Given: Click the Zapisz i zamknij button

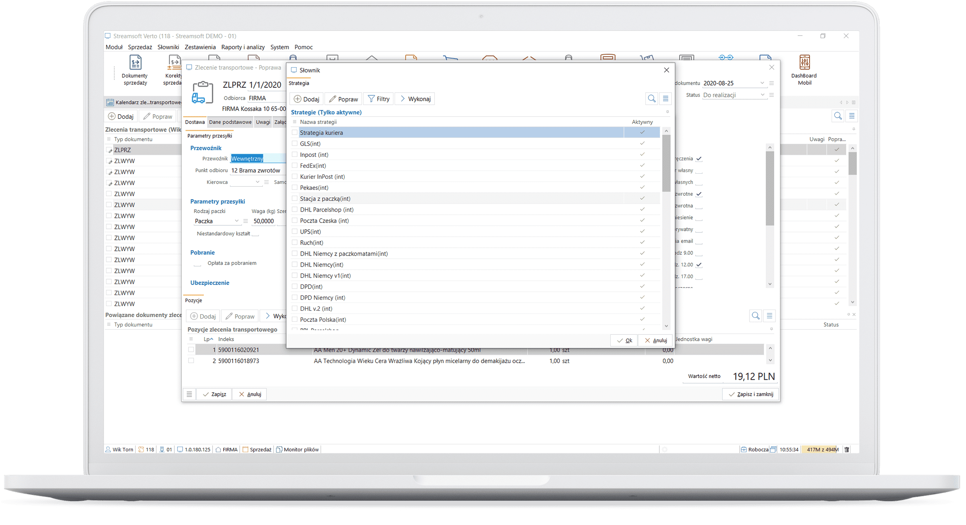Looking at the screenshot, I should tap(750, 394).
